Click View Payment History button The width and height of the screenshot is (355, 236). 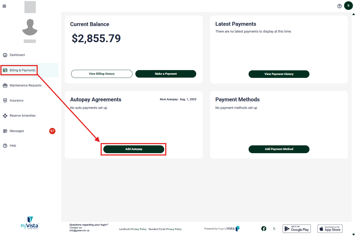279,74
